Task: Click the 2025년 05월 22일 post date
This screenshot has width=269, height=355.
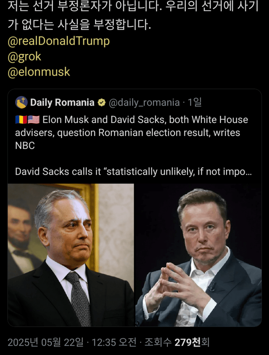Action: tap(45, 342)
